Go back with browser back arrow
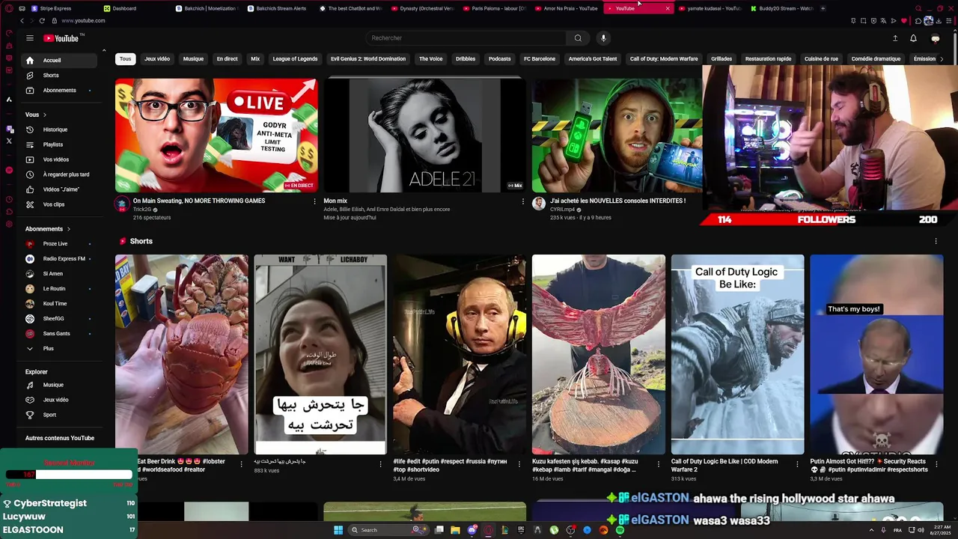Screen dimensions: 958x539 coord(22,21)
